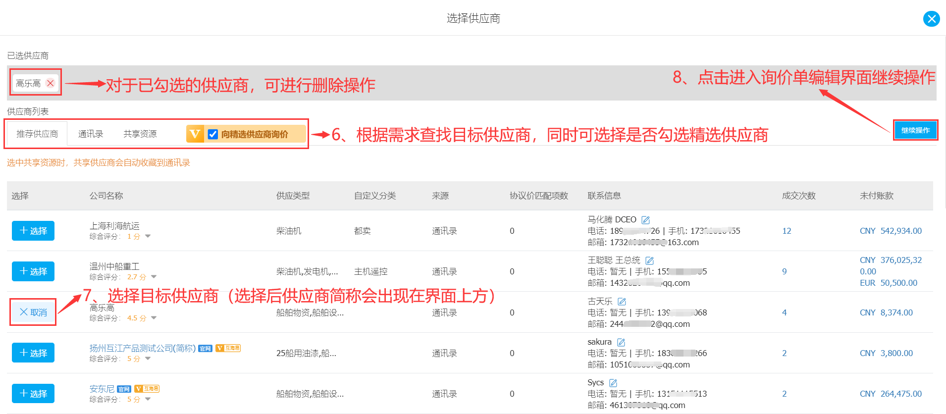This screenshot has width=946, height=414.
Task: Click supply type 柴油机,发电机,...
Action: click(307, 271)
